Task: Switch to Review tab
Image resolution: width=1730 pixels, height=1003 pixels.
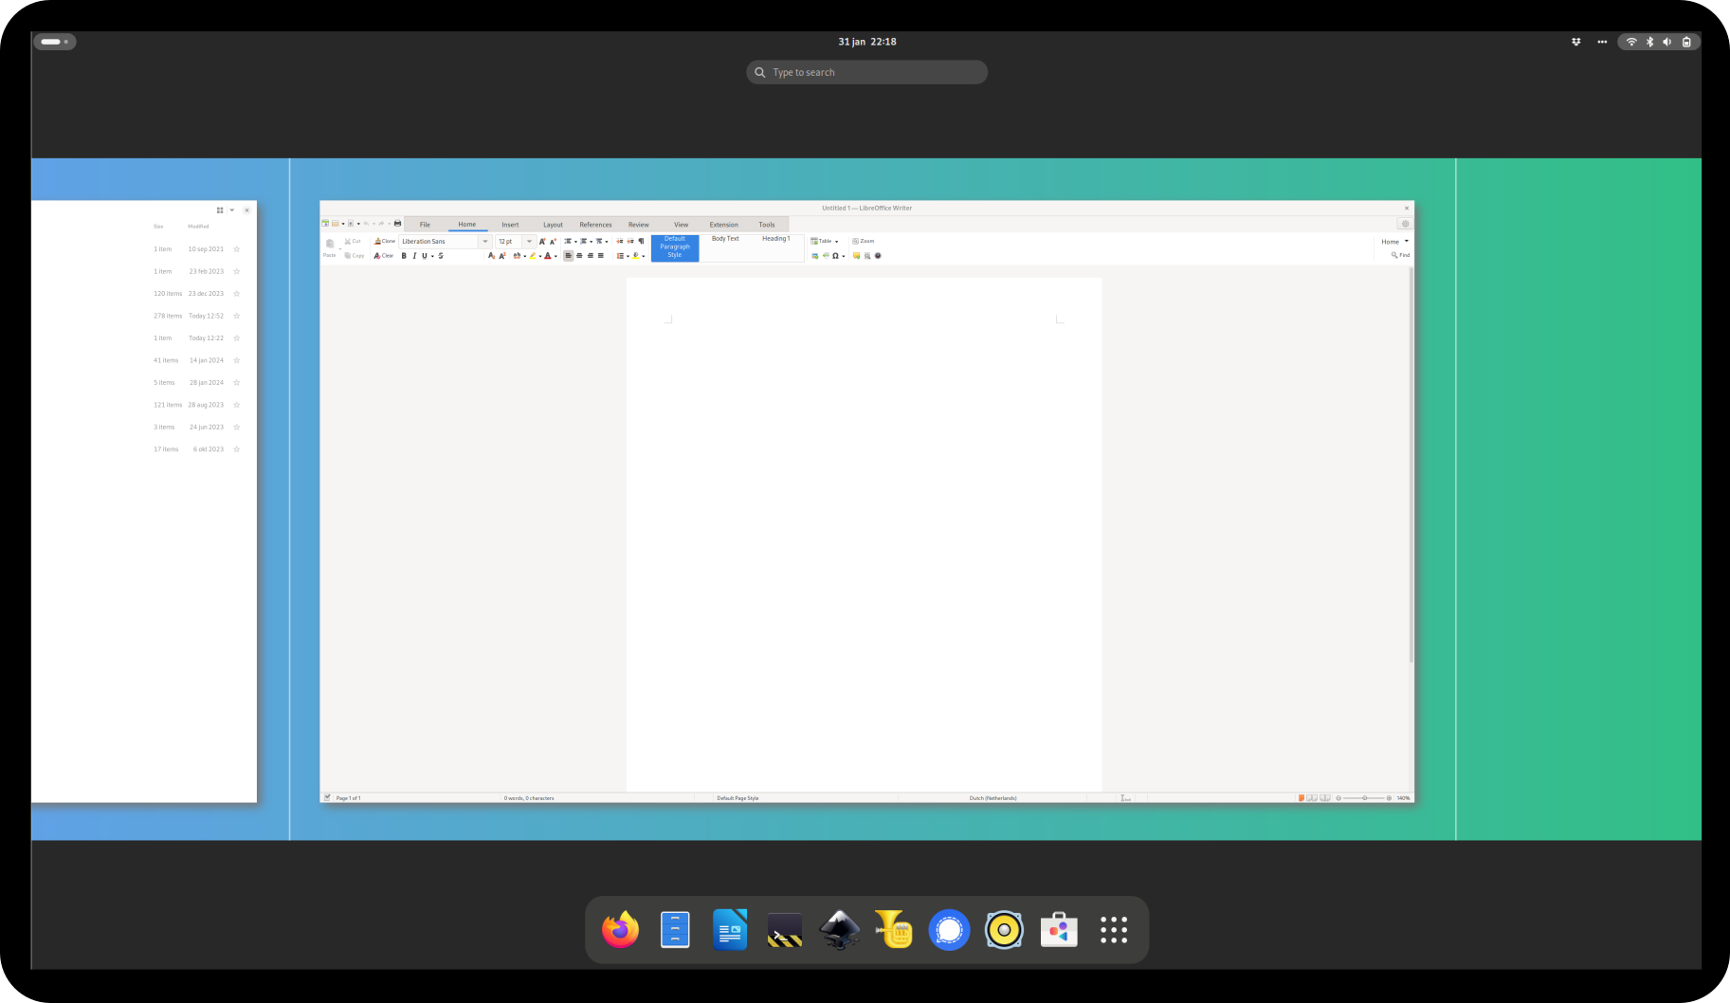Action: (639, 225)
